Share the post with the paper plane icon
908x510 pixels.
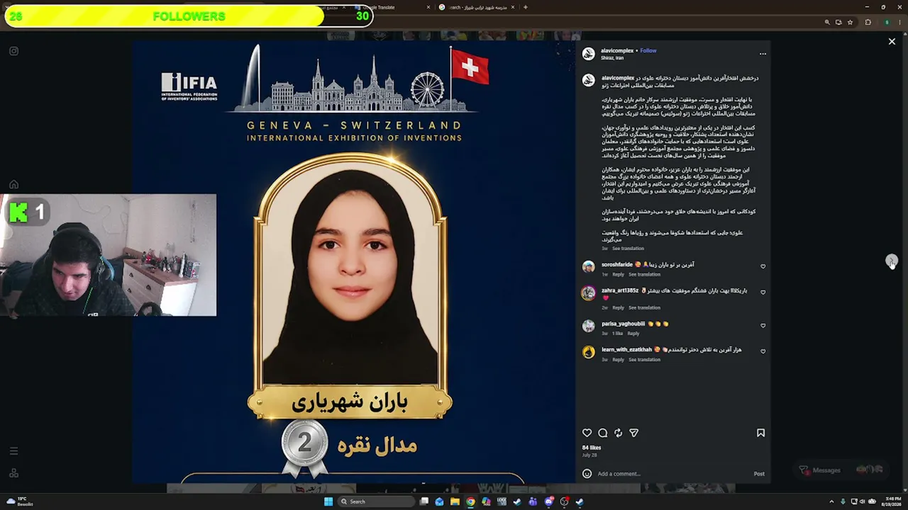(x=633, y=433)
